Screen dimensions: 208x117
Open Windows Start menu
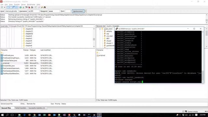(2, 115)
